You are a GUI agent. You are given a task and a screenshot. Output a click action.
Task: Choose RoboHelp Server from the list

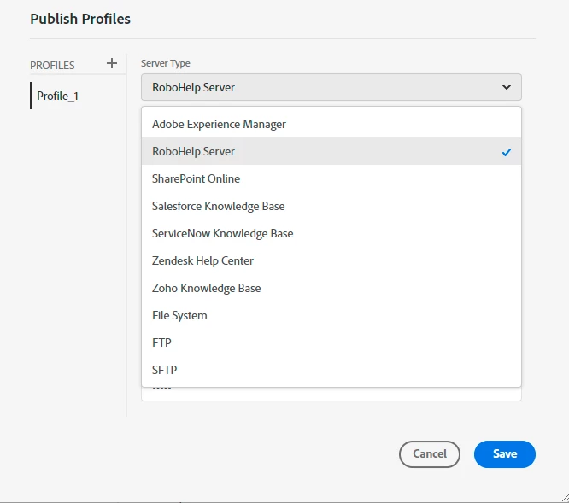194,151
